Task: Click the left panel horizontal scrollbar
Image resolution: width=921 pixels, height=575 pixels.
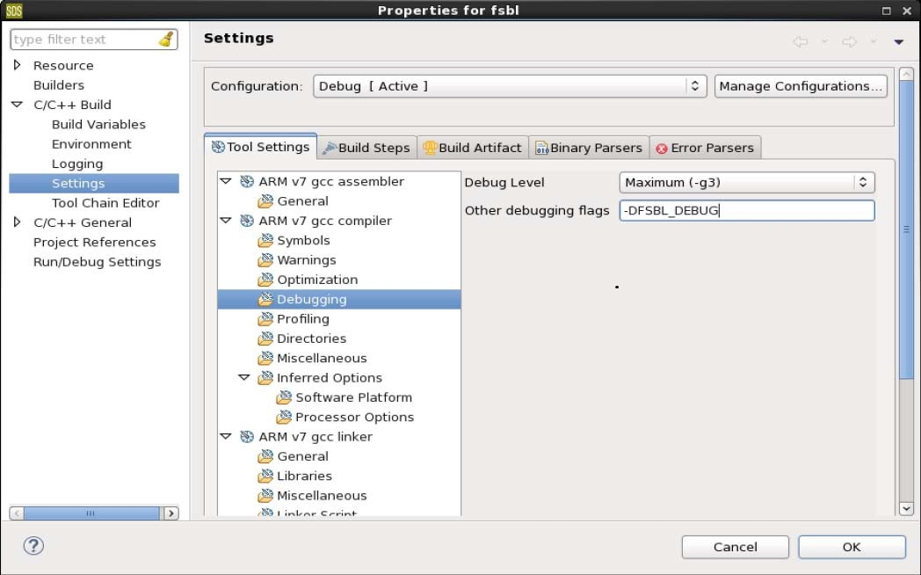Action: point(91,513)
